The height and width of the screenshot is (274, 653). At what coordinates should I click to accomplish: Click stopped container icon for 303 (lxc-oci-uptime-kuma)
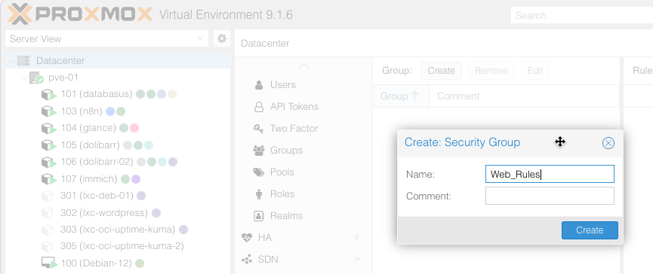[48, 230]
